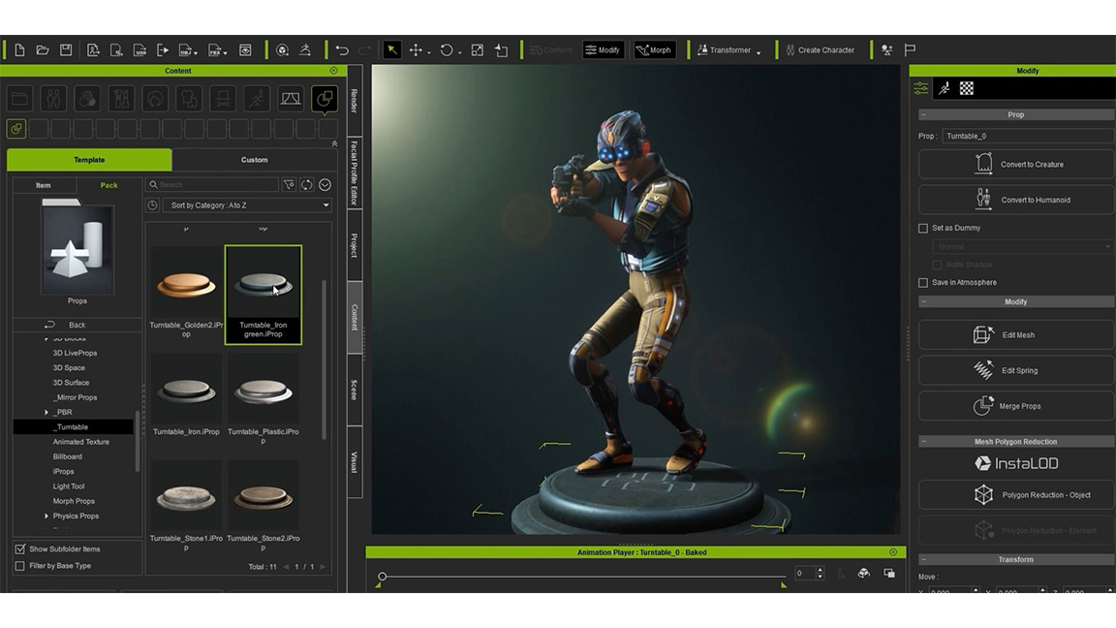Click the Create Character button
1116x628 pixels.
(820, 49)
